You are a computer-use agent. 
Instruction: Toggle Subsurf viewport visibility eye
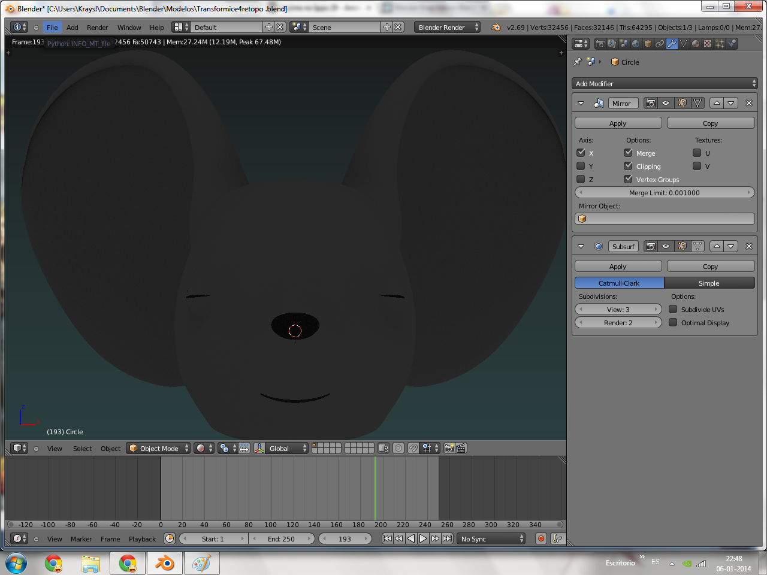(x=666, y=246)
